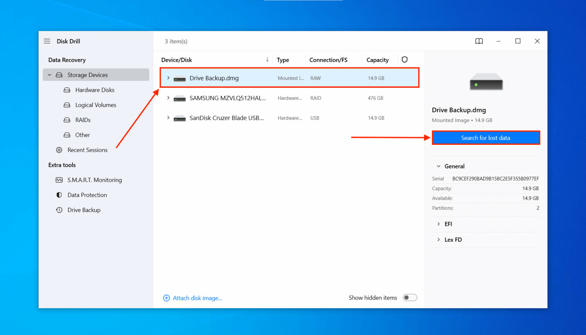
Task: Open the documentation book icon
Action: [x=479, y=41]
